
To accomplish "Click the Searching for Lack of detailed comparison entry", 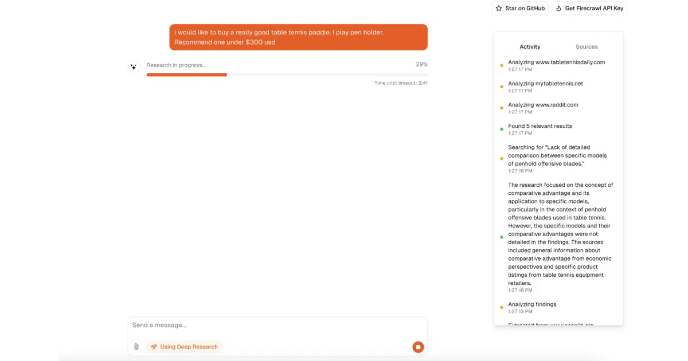I will [557, 159].
